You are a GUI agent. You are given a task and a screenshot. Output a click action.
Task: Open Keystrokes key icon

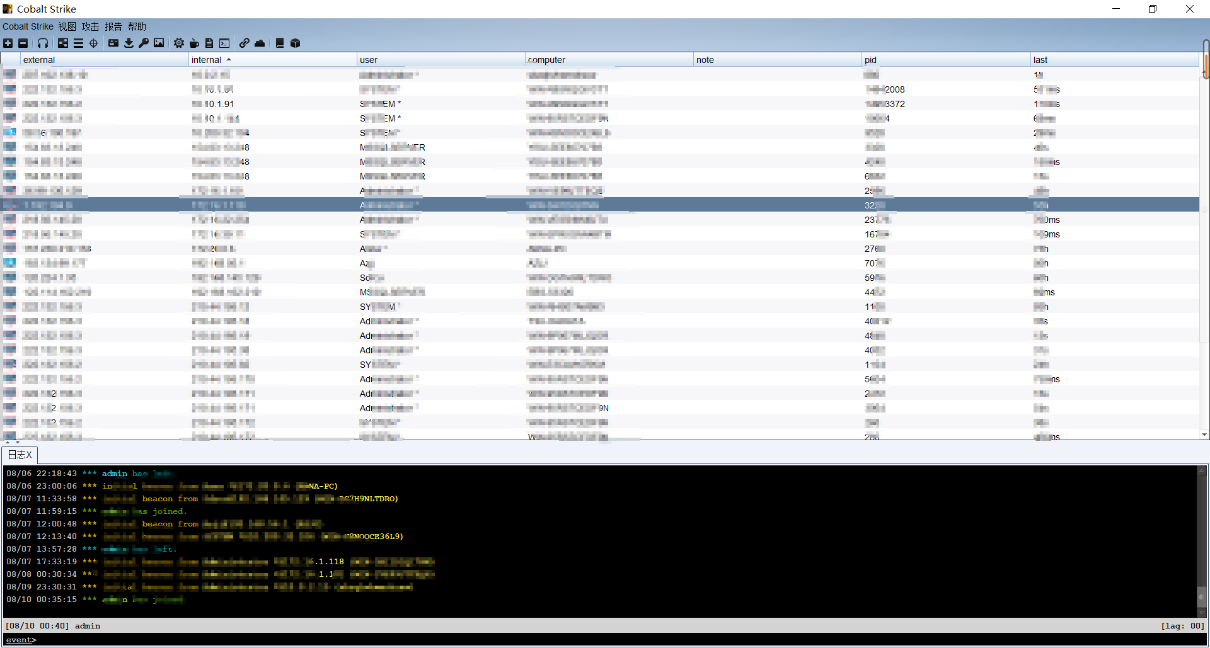click(x=144, y=43)
